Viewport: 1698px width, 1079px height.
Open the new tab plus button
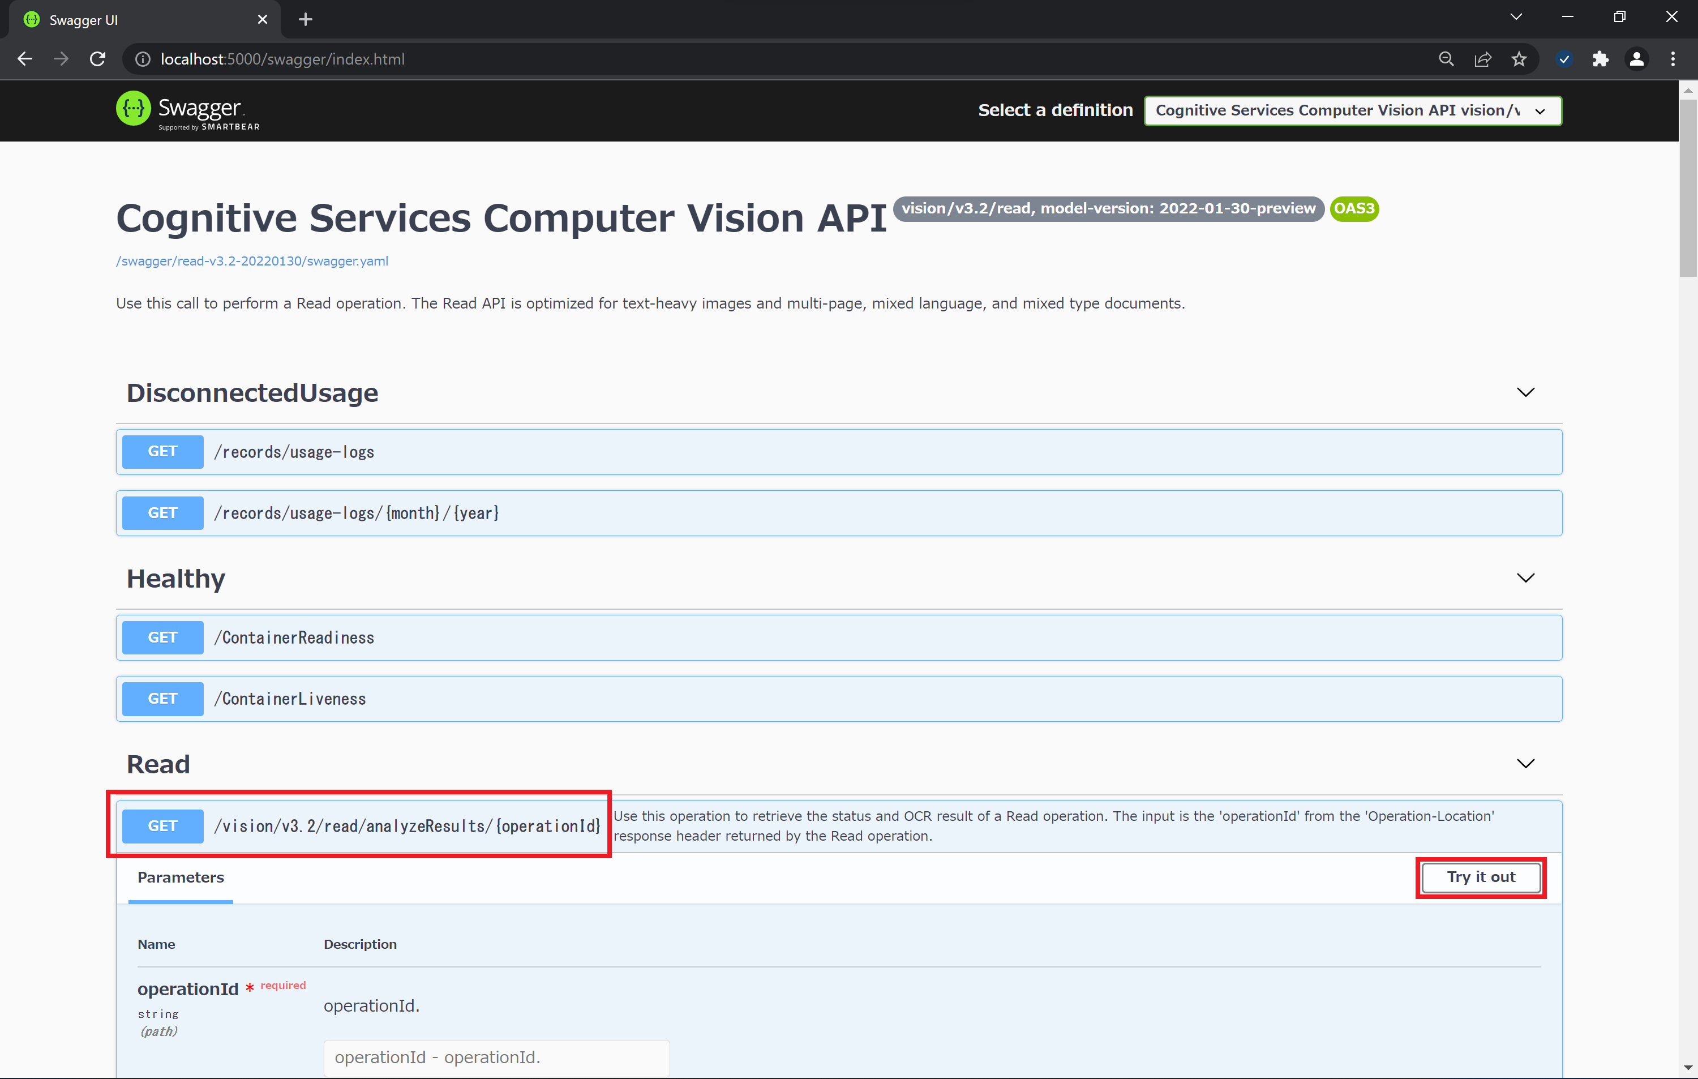tap(305, 20)
